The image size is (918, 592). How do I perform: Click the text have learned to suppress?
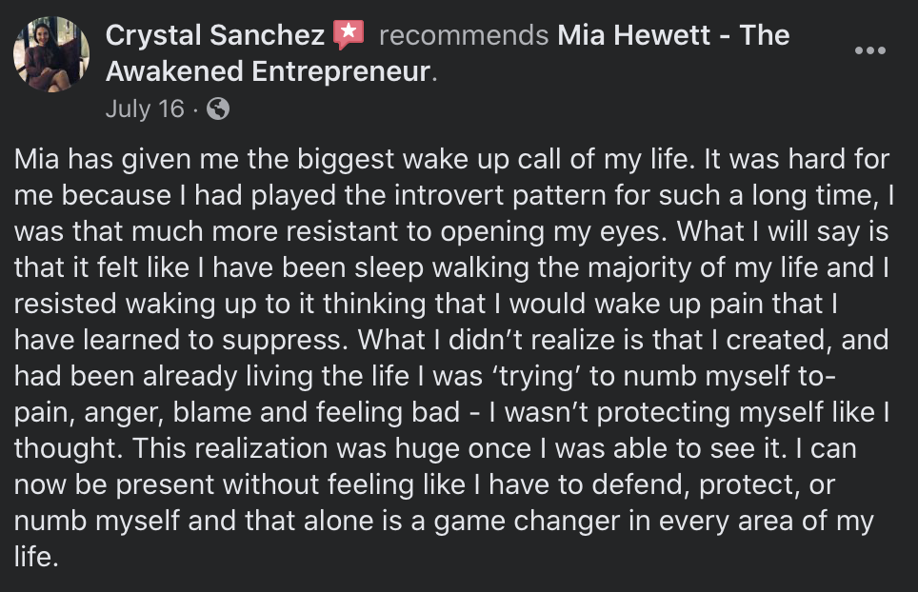pos(181,340)
